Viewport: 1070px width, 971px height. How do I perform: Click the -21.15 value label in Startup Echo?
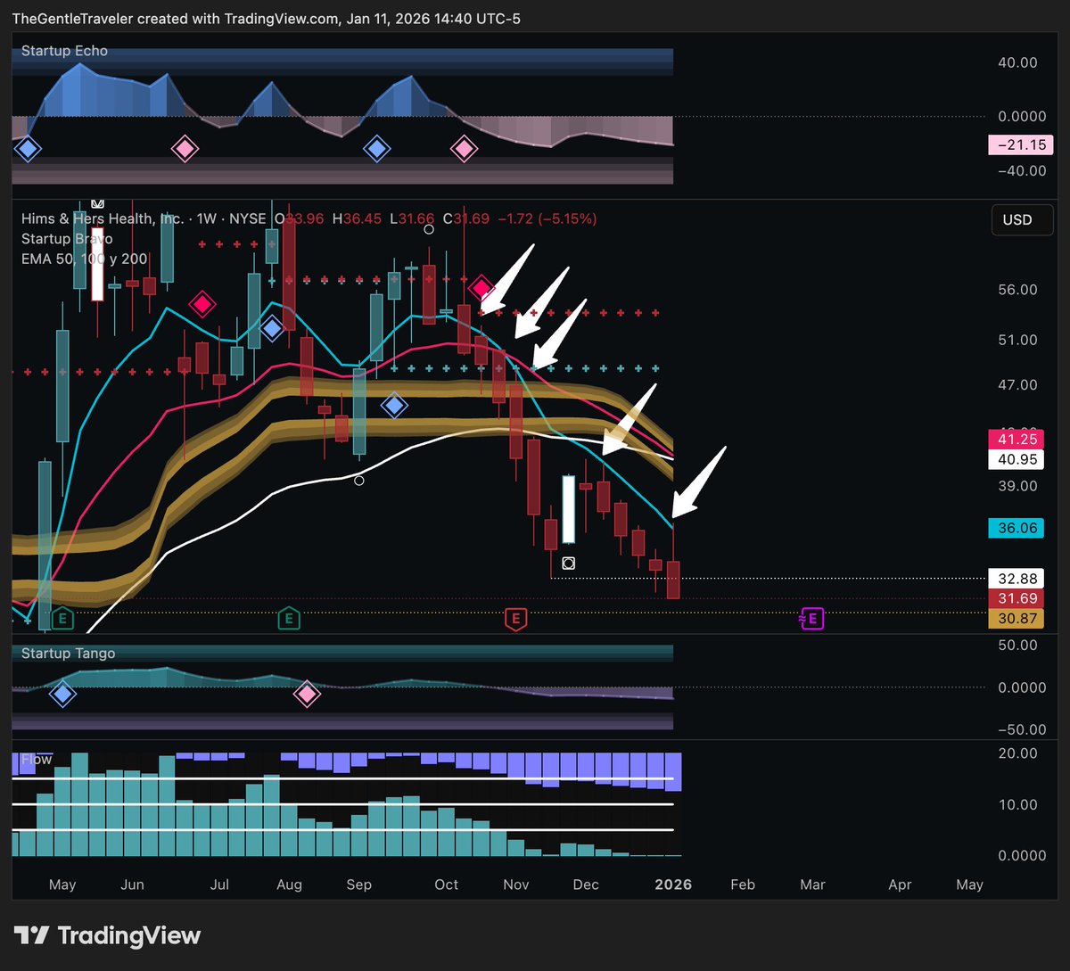pyautogui.click(x=1020, y=144)
